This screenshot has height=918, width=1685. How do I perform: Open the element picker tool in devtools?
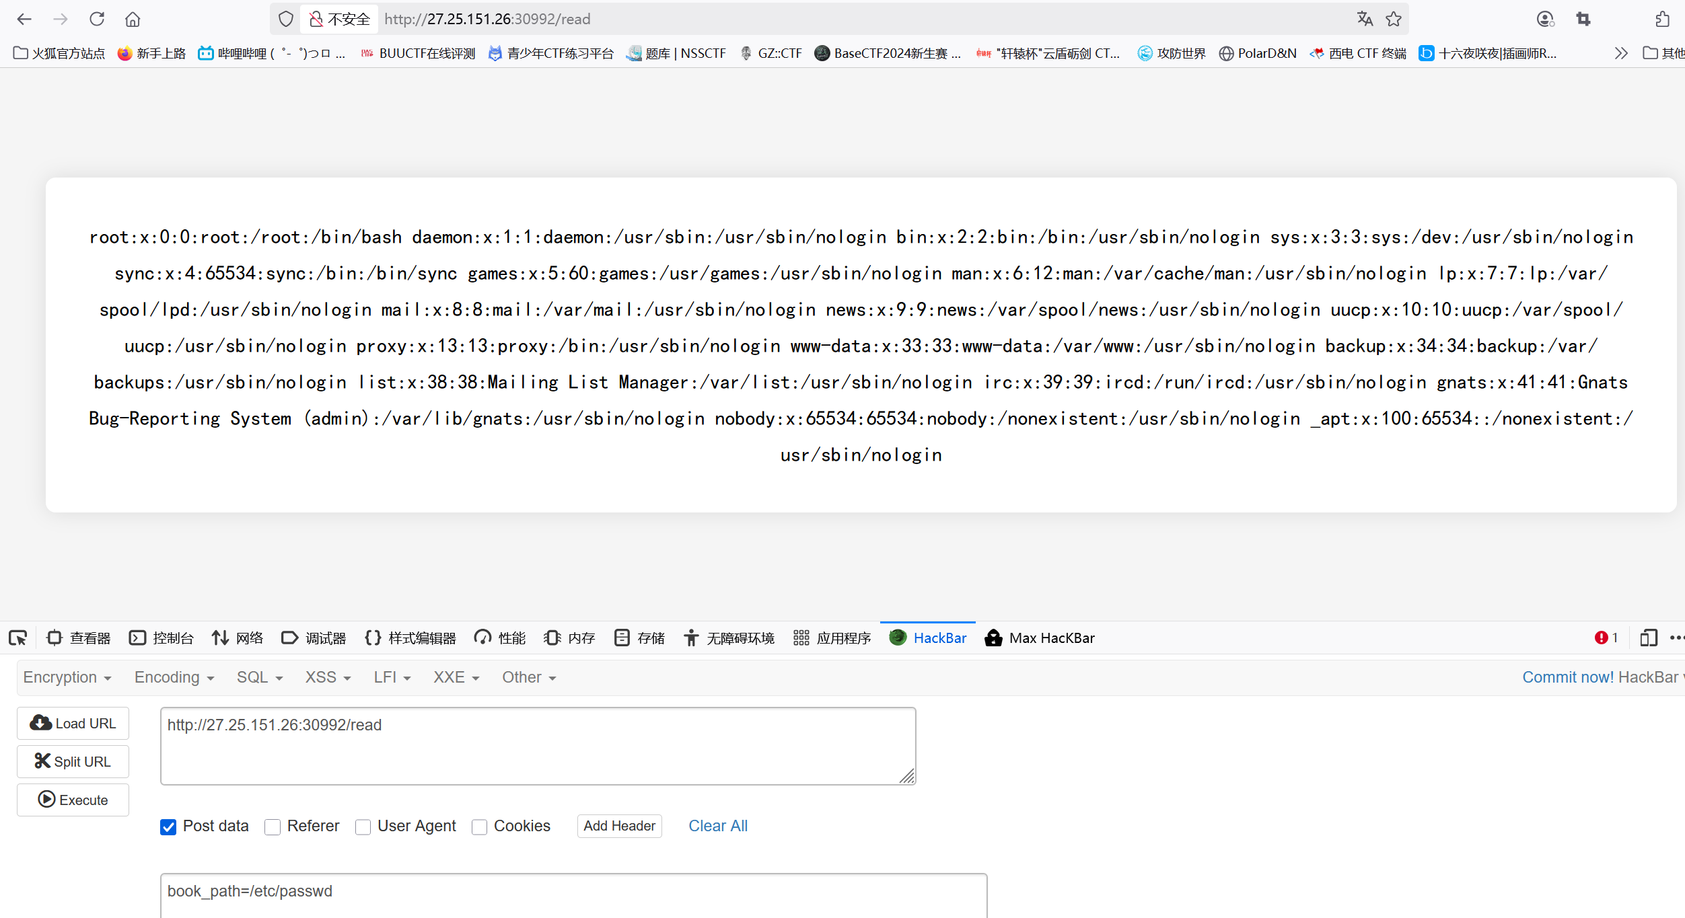coord(18,638)
